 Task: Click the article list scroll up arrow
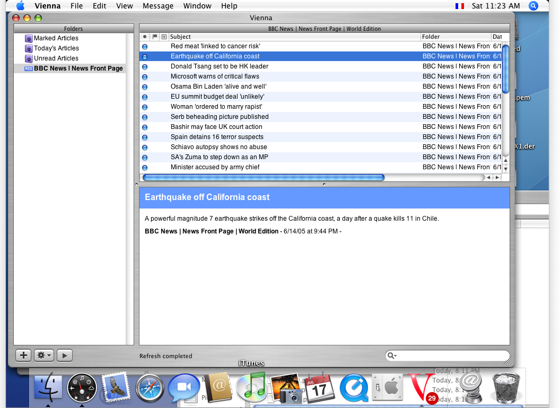click(x=505, y=160)
